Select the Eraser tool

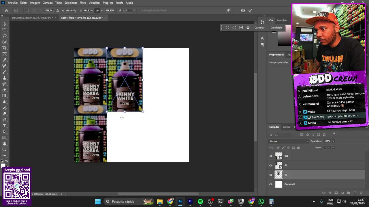[4, 90]
